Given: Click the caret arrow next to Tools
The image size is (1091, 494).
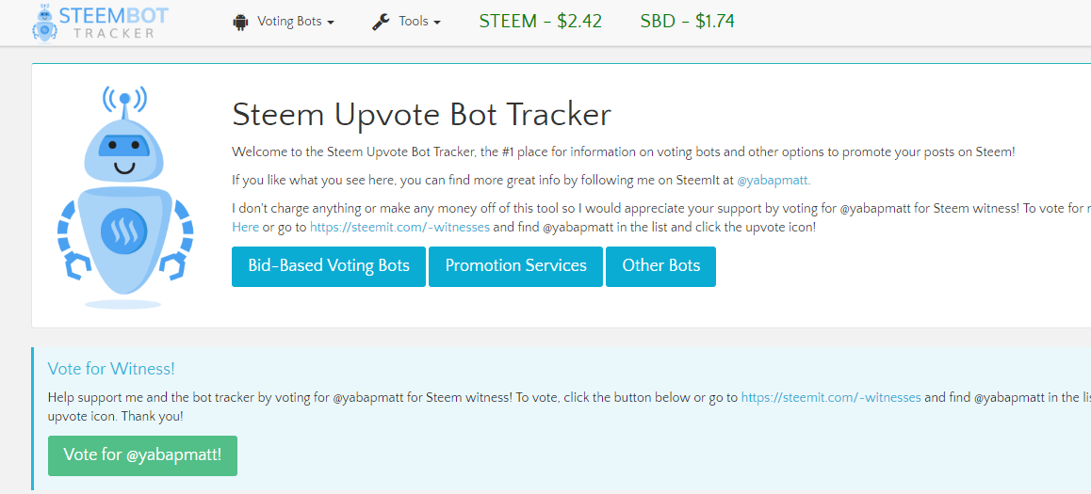Looking at the screenshot, I should tap(437, 23).
